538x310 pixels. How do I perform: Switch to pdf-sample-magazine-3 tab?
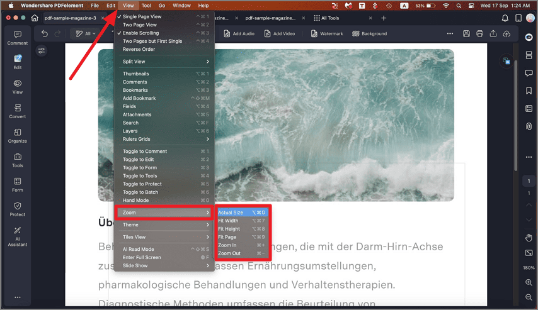(71, 18)
